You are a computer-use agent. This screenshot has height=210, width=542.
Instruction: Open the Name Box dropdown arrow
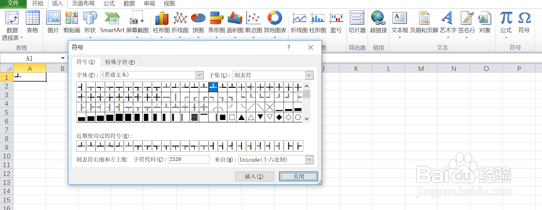pyautogui.click(x=63, y=58)
